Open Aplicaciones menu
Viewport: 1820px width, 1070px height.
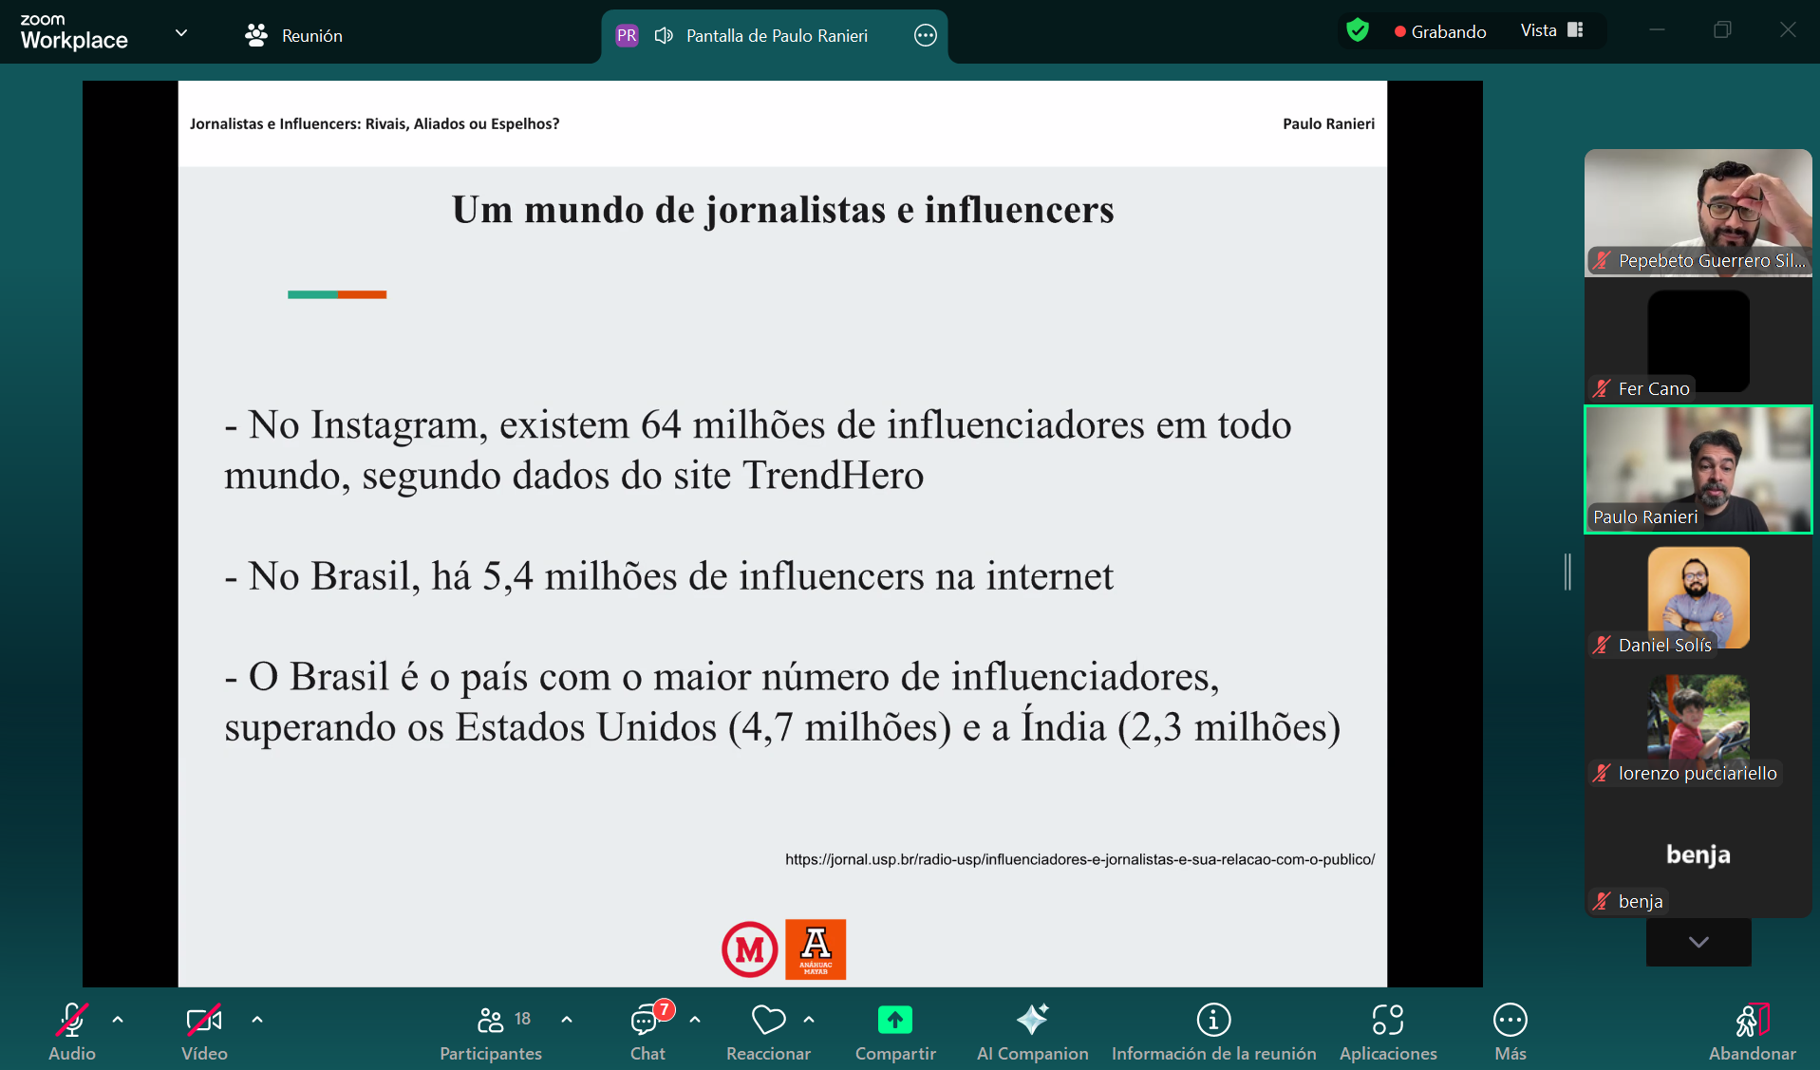click(1388, 1031)
